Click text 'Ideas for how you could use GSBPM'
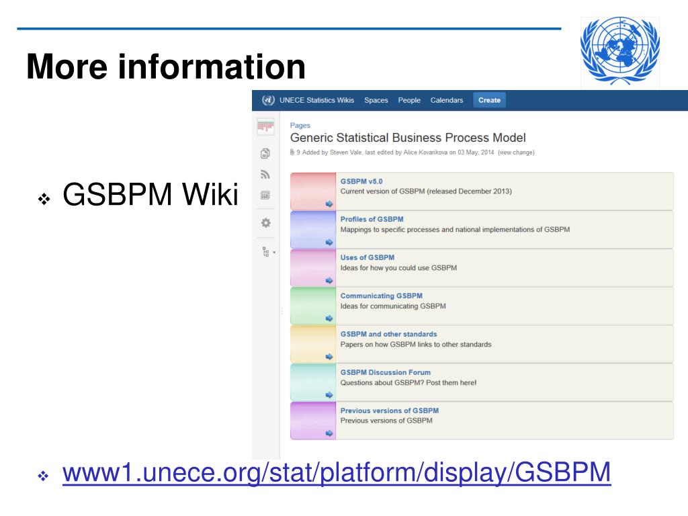 [398, 267]
